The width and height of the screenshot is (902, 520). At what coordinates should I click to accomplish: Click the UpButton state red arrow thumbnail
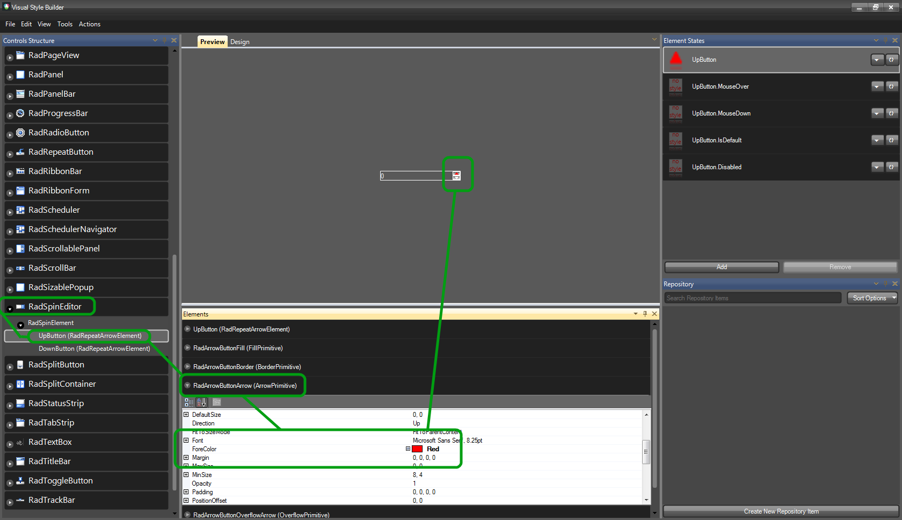click(x=676, y=59)
